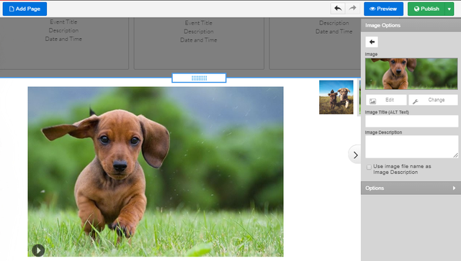
Task: Click the first card's Event Title text
Action: (x=63, y=22)
